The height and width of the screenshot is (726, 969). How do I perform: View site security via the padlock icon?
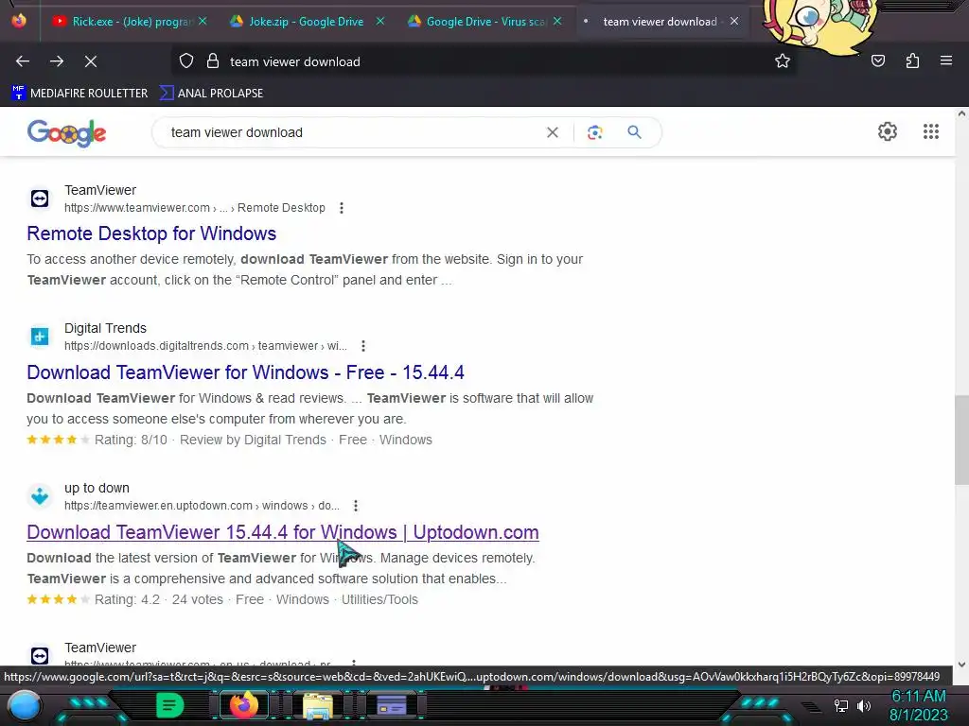[213, 61]
